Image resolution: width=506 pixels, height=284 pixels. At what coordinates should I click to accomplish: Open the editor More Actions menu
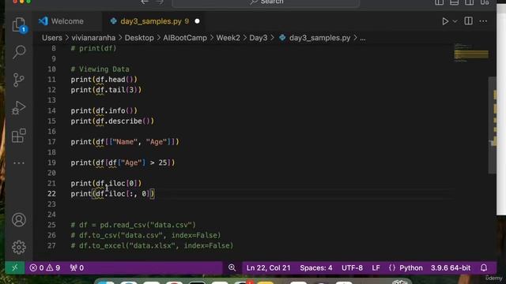483,21
